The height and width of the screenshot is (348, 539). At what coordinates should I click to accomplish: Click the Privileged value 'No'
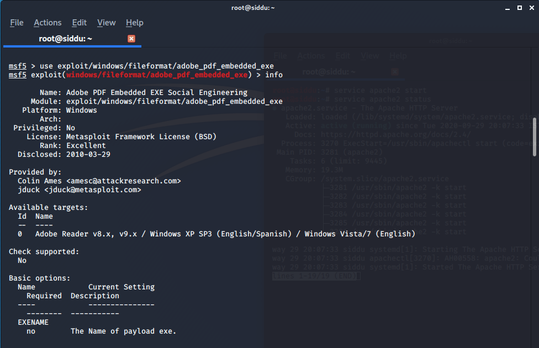point(71,128)
